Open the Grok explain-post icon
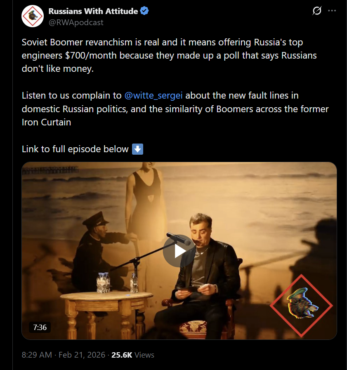This screenshot has height=370, width=347. pos(317,11)
